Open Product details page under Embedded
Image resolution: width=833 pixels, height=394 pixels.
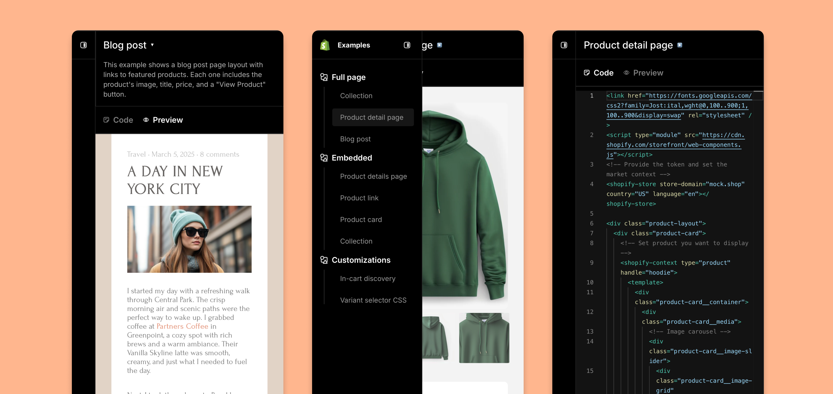tap(373, 176)
